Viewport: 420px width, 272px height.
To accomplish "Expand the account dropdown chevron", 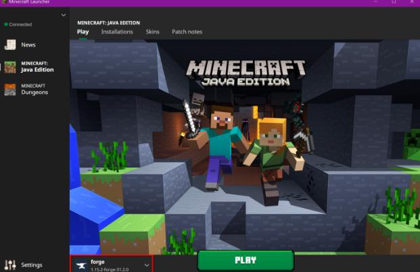I will click(x=64, y=15).
